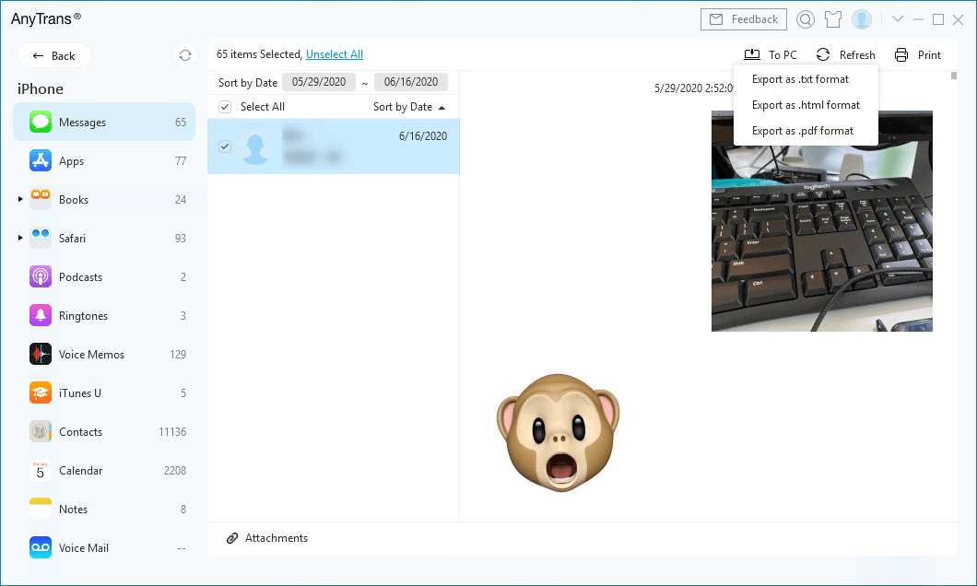The width and height of the screenshot is (977, 586).
Task: Open iTunes U graduation cap icon
Action: click(x=41, y=393)
